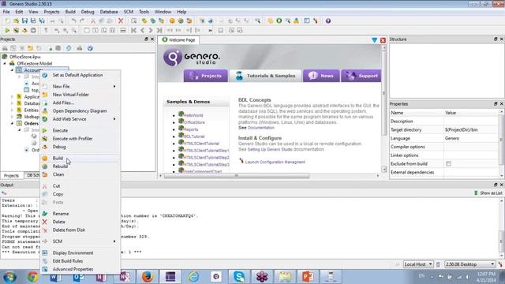
Task: Open the Database menu in menu bar
Action: [x=109, y=12]
